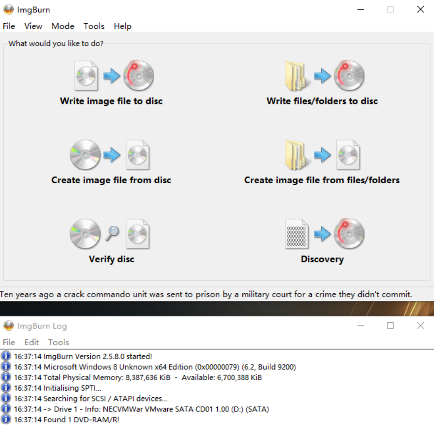
Task: Open the View menu
Action: 33,26
